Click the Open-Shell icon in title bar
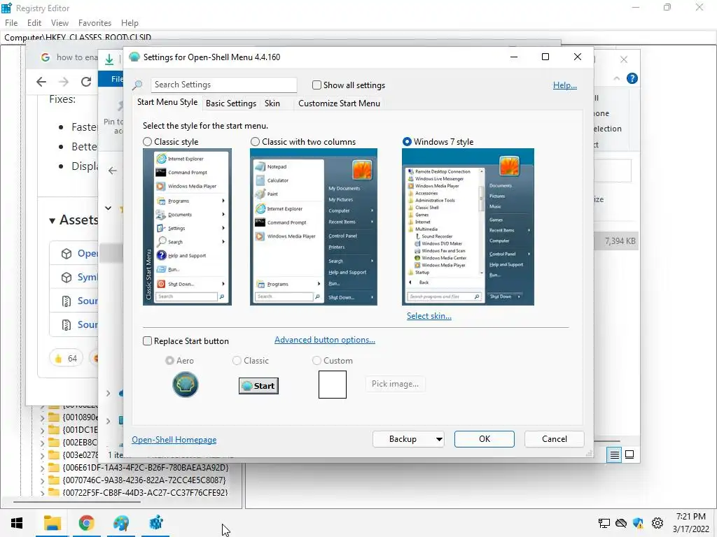The image size is (717, 537). (x=134, y=57)
